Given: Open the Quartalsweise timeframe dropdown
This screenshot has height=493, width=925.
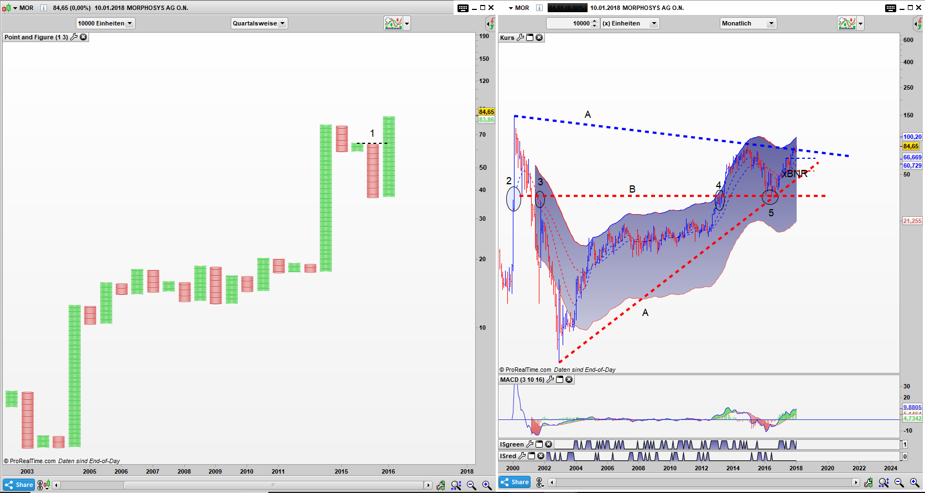Looking at the screenshot, I should [x=259, y=23].
